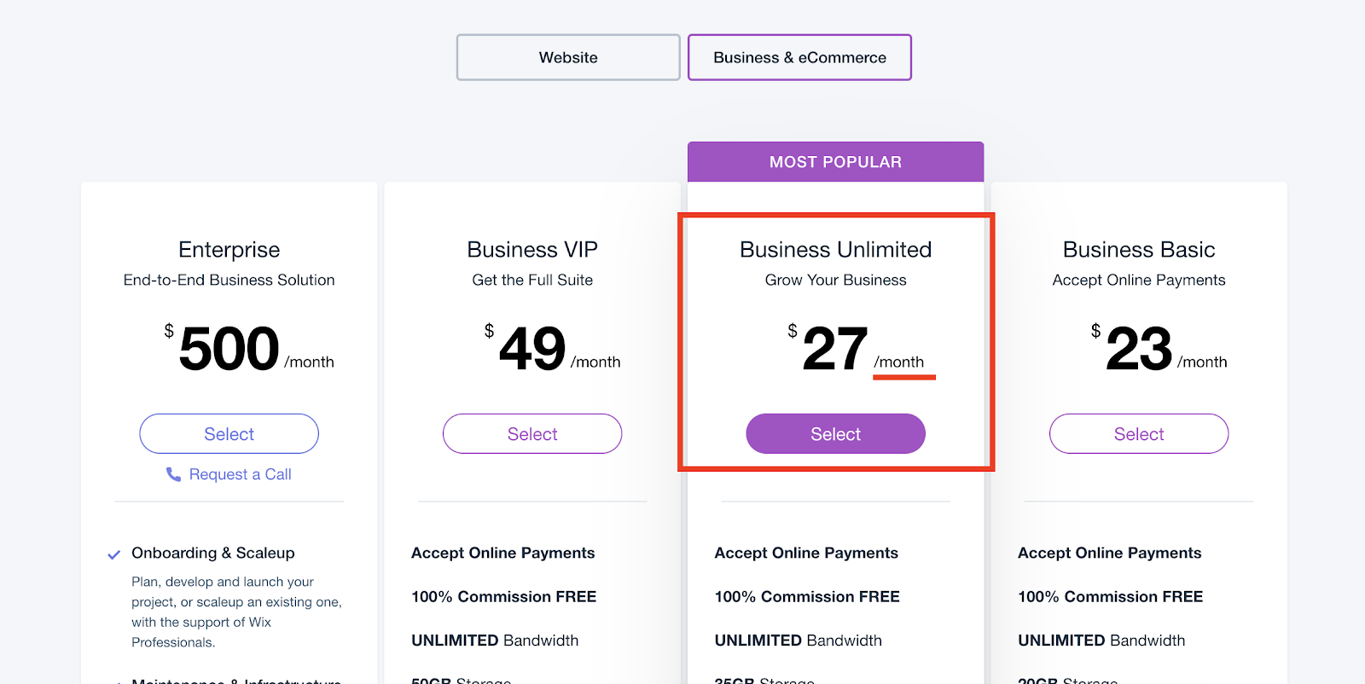
Task: Switch to the Website plans tab
Action: click(568, 57)
